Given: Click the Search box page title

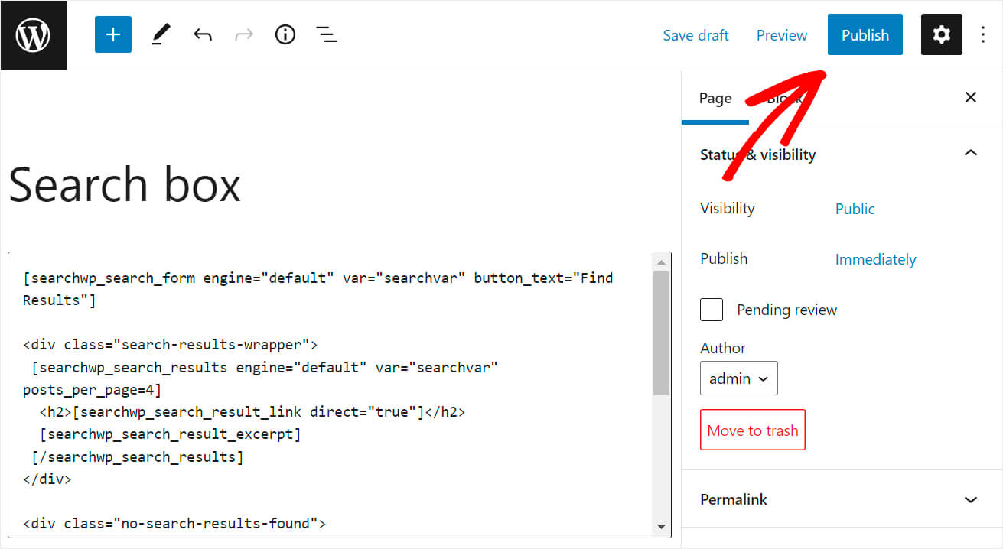Looking at the screenshot, I should [124, 184].
